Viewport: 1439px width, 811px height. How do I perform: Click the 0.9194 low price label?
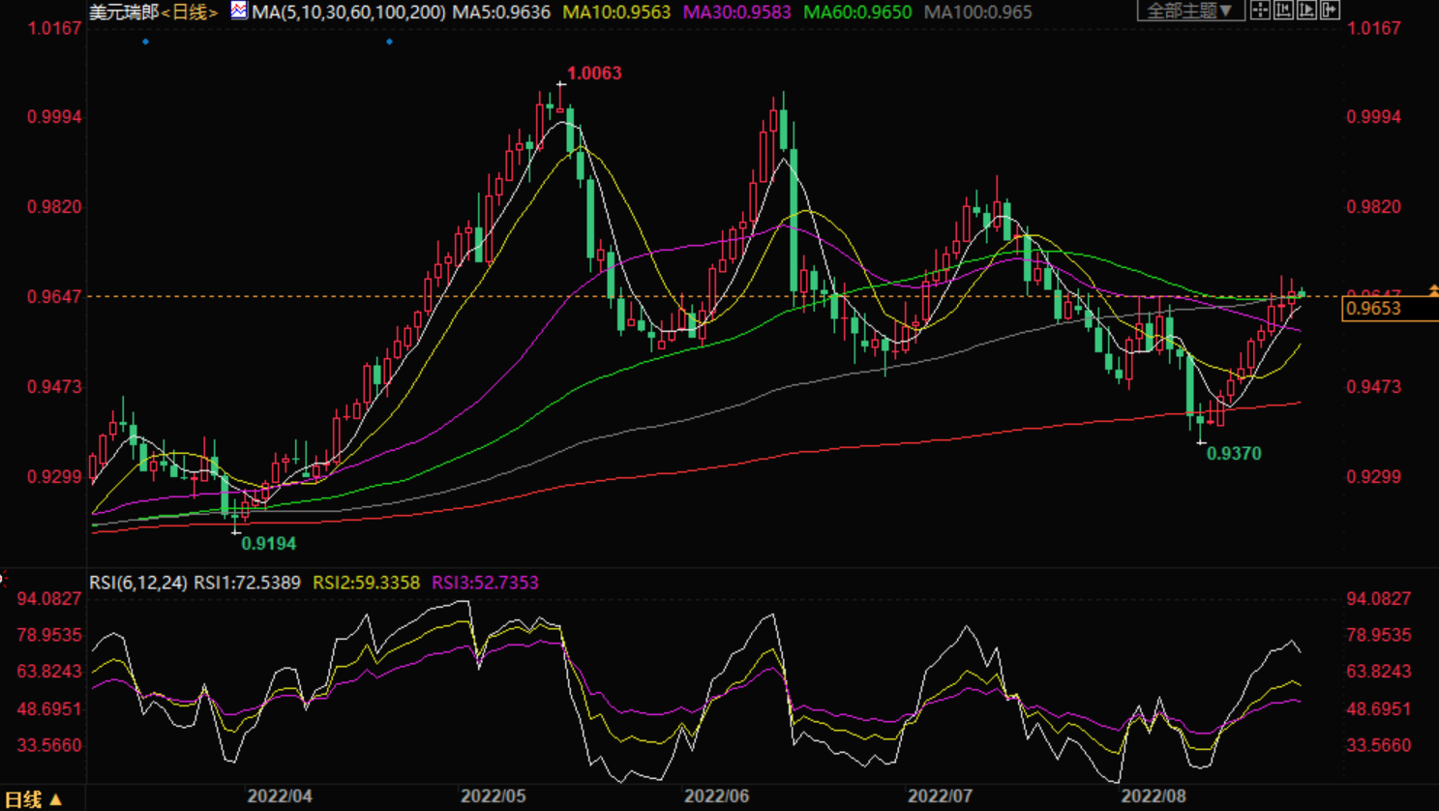point(268,544)
